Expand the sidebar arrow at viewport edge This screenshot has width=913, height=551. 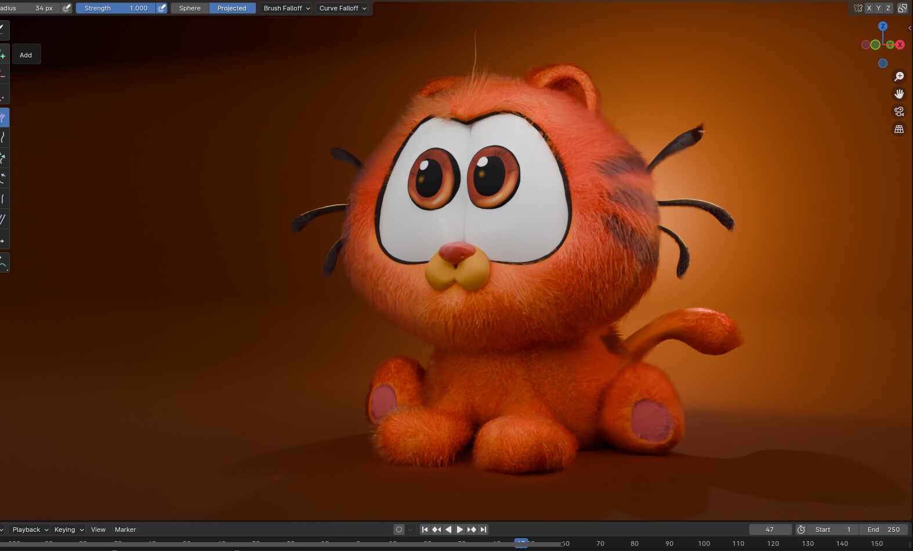(910, 28)
